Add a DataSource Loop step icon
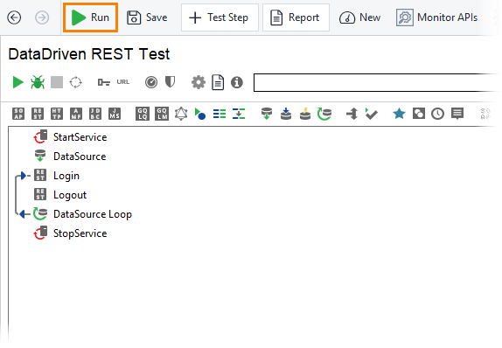The image size is (502, 348). [324, 114]
